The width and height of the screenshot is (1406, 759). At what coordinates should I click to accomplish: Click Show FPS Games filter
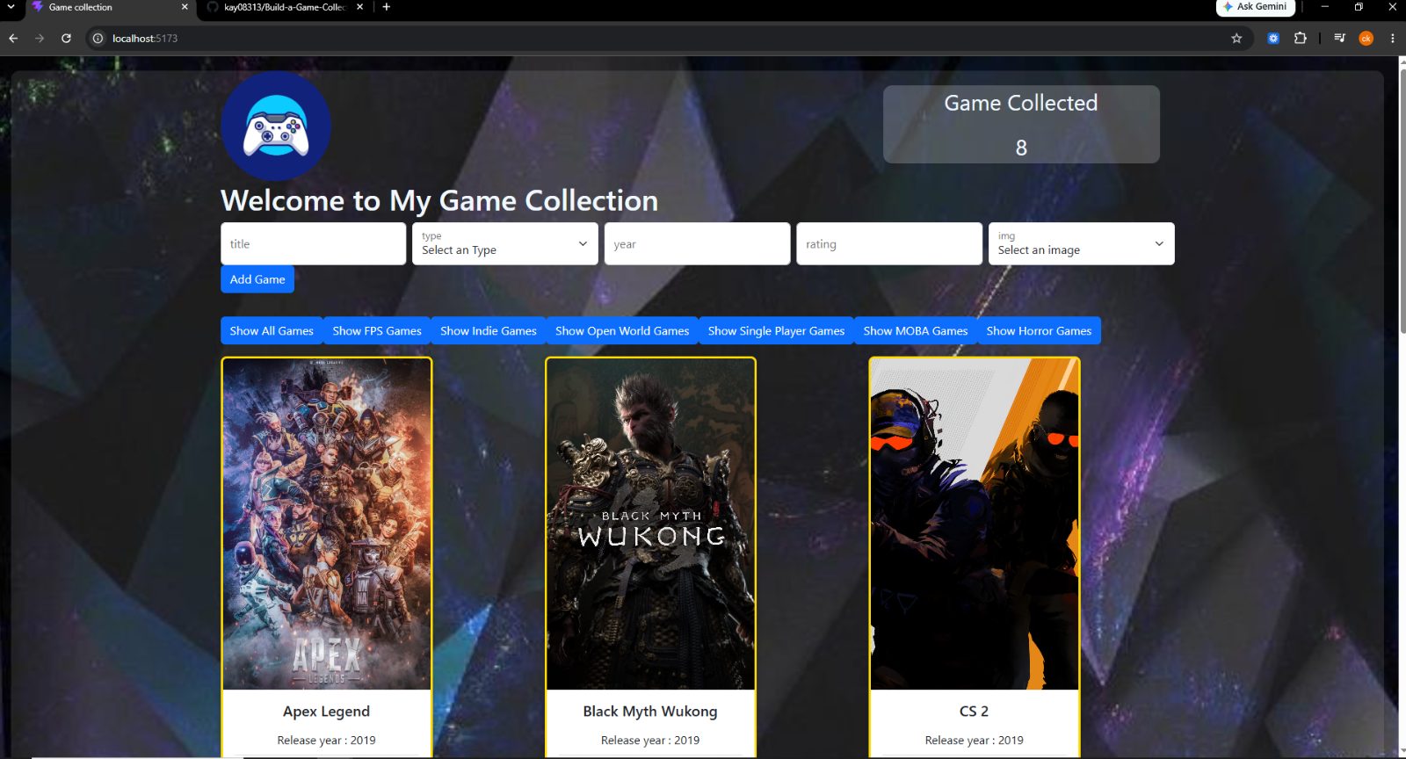tap(377, 330)
